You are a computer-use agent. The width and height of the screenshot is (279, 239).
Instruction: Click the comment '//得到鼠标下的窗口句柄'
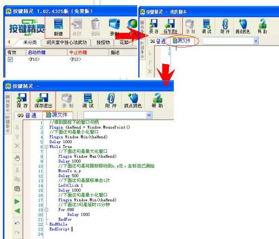74,122
